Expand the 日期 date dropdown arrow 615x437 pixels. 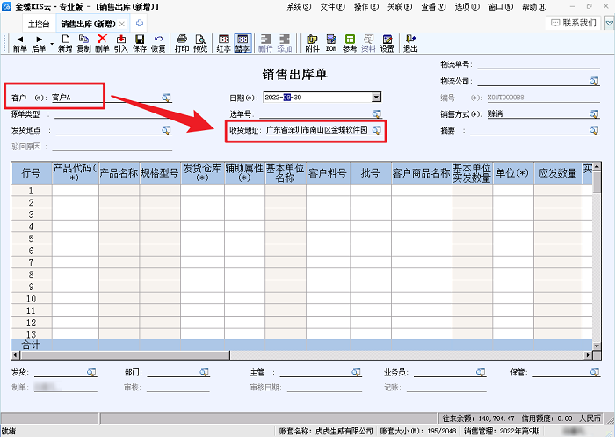point(376,98)
